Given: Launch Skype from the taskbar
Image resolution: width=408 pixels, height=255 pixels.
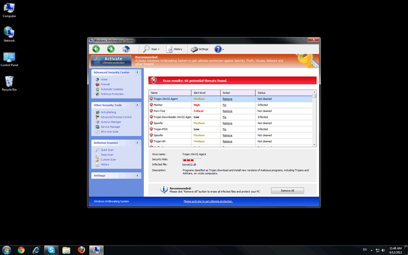Looking at the screenshot, I should pyautogui.click(x=51, y=250).
